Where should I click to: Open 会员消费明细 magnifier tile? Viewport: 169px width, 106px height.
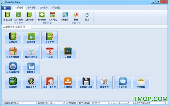pyautogui.click(x=13, y=68)
